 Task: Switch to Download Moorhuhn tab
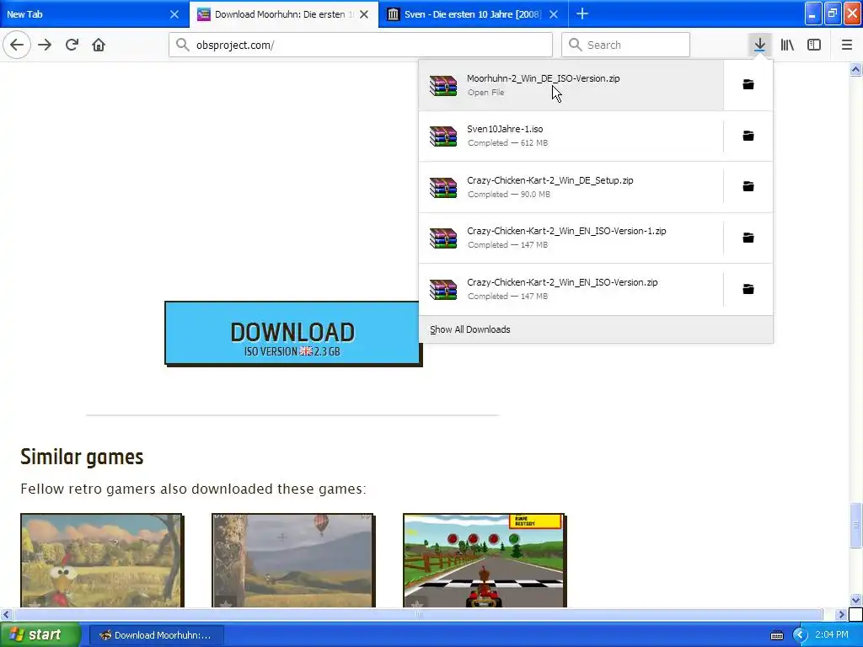pyautogui.click(x=284, y=14)
